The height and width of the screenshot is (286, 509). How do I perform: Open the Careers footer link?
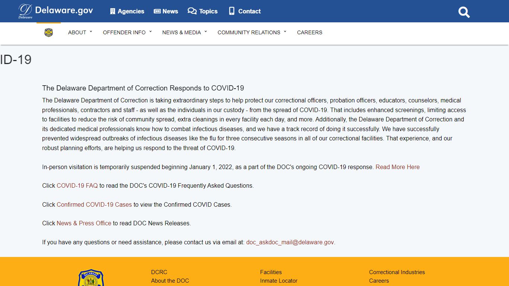point(379,281)
